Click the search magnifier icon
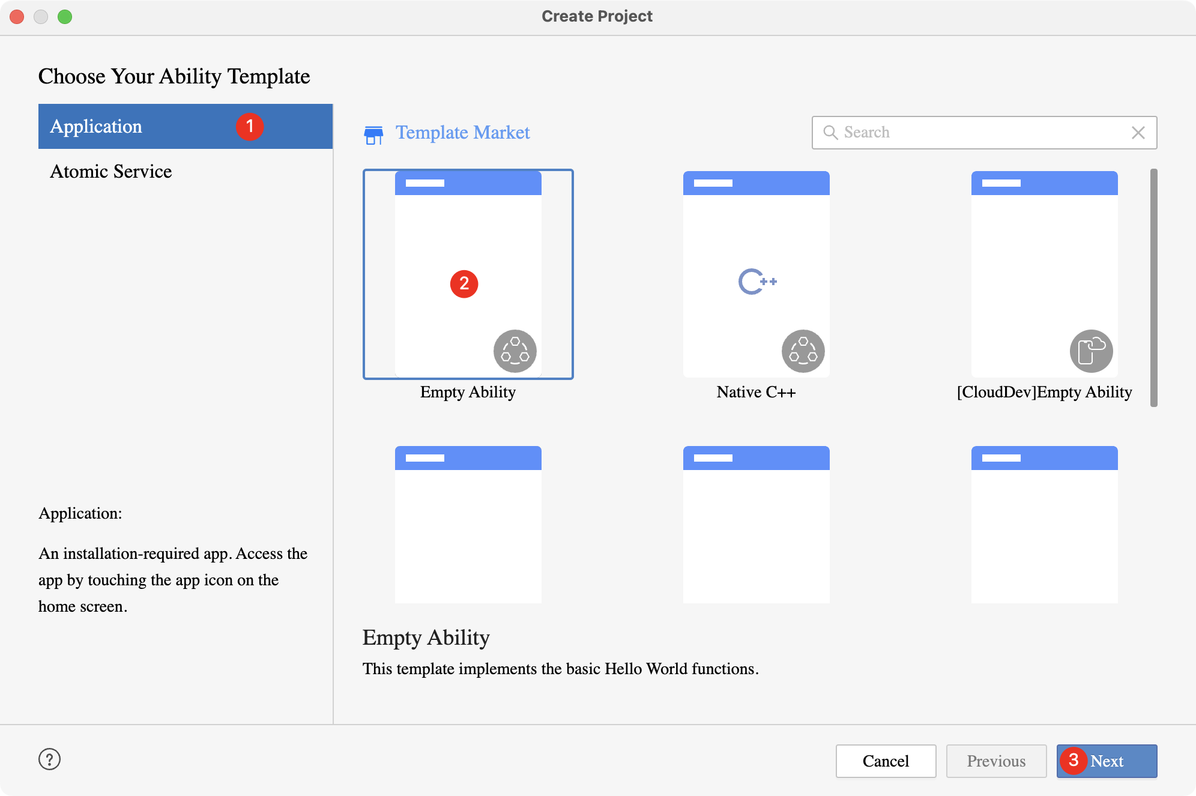 (x=830, y=133)
